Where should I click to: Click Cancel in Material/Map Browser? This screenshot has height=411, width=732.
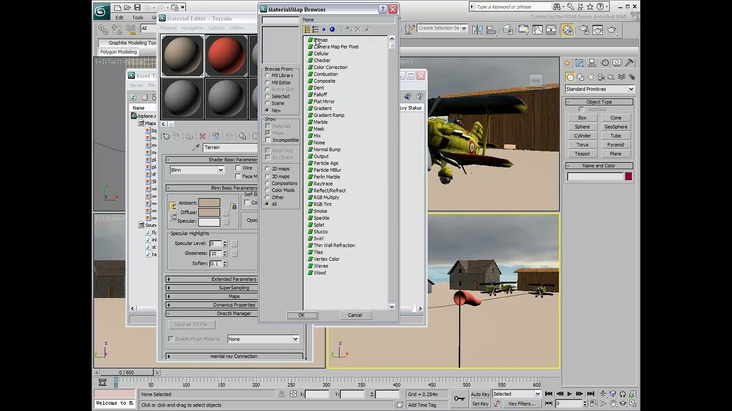355,315
